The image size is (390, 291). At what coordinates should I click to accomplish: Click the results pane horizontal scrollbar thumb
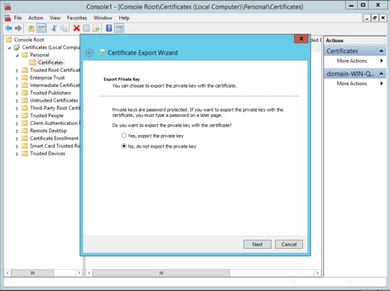(162, 273)
